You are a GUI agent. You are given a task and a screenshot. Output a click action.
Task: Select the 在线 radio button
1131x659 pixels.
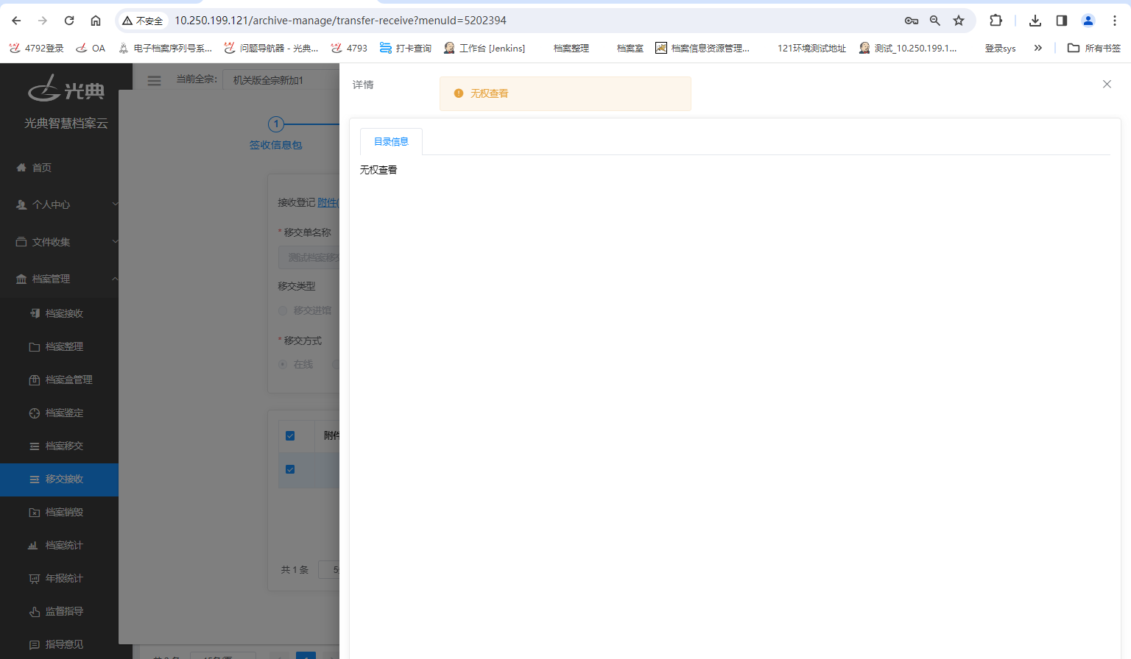(283, 364)
